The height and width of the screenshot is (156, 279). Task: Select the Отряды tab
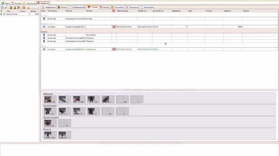tap(93, 7)
